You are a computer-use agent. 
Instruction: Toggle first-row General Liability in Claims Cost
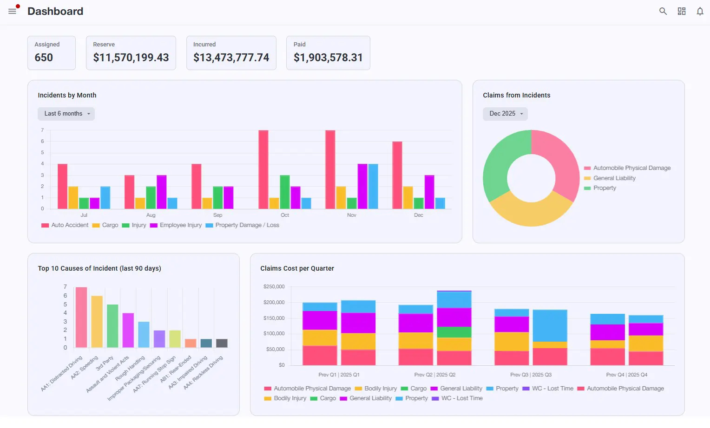coord(456,389)
